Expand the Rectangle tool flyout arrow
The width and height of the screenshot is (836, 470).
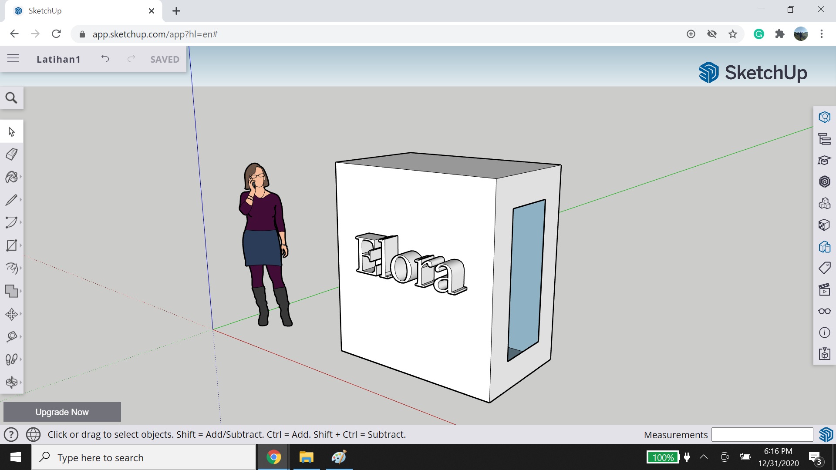tap(20, 245)
